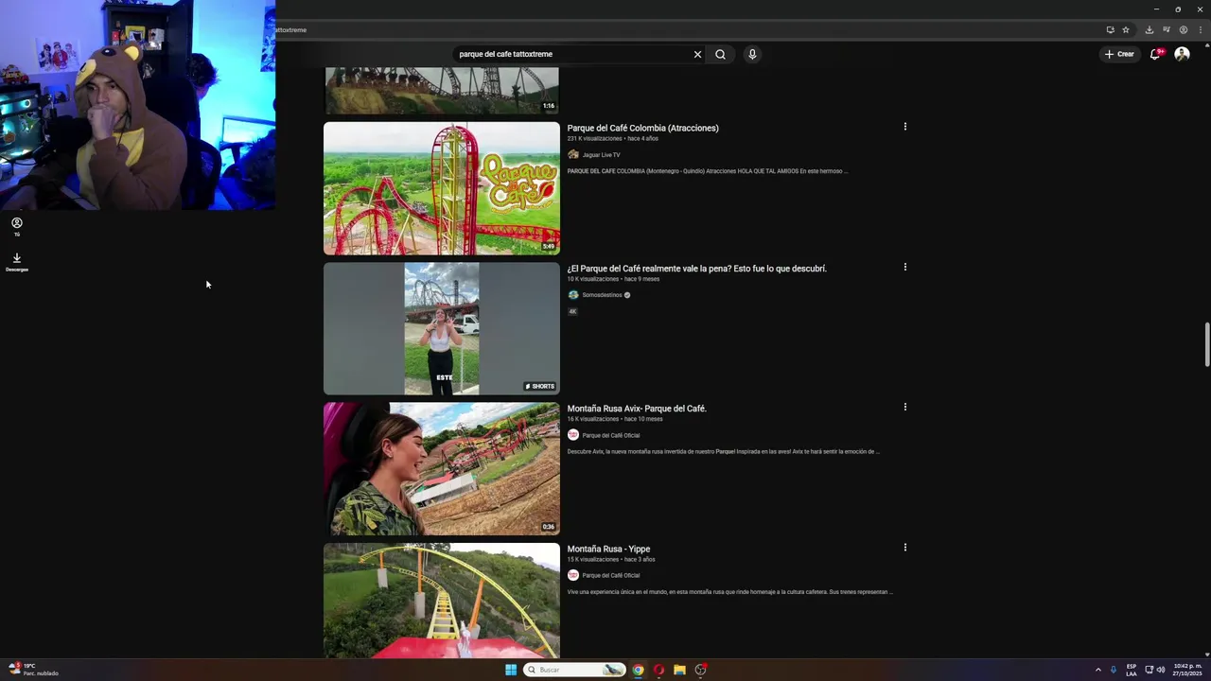Click the title Montaña Rusa Avix- Parque del Café
Screen dimensions: 1211x681
click(x=637, y=409)
